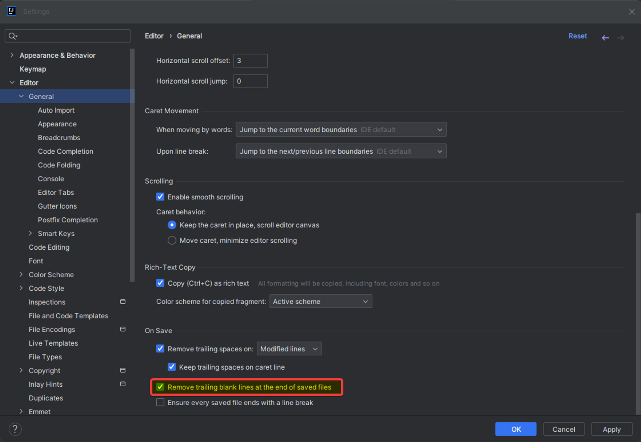Open Code Completion settings
641x442 pixels.
(x=65, y=151)
